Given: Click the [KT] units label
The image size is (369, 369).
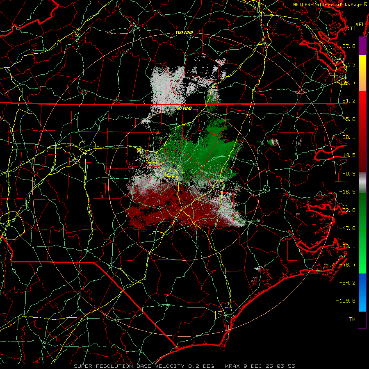Looking at the screenshot, I should click(350, 28).
